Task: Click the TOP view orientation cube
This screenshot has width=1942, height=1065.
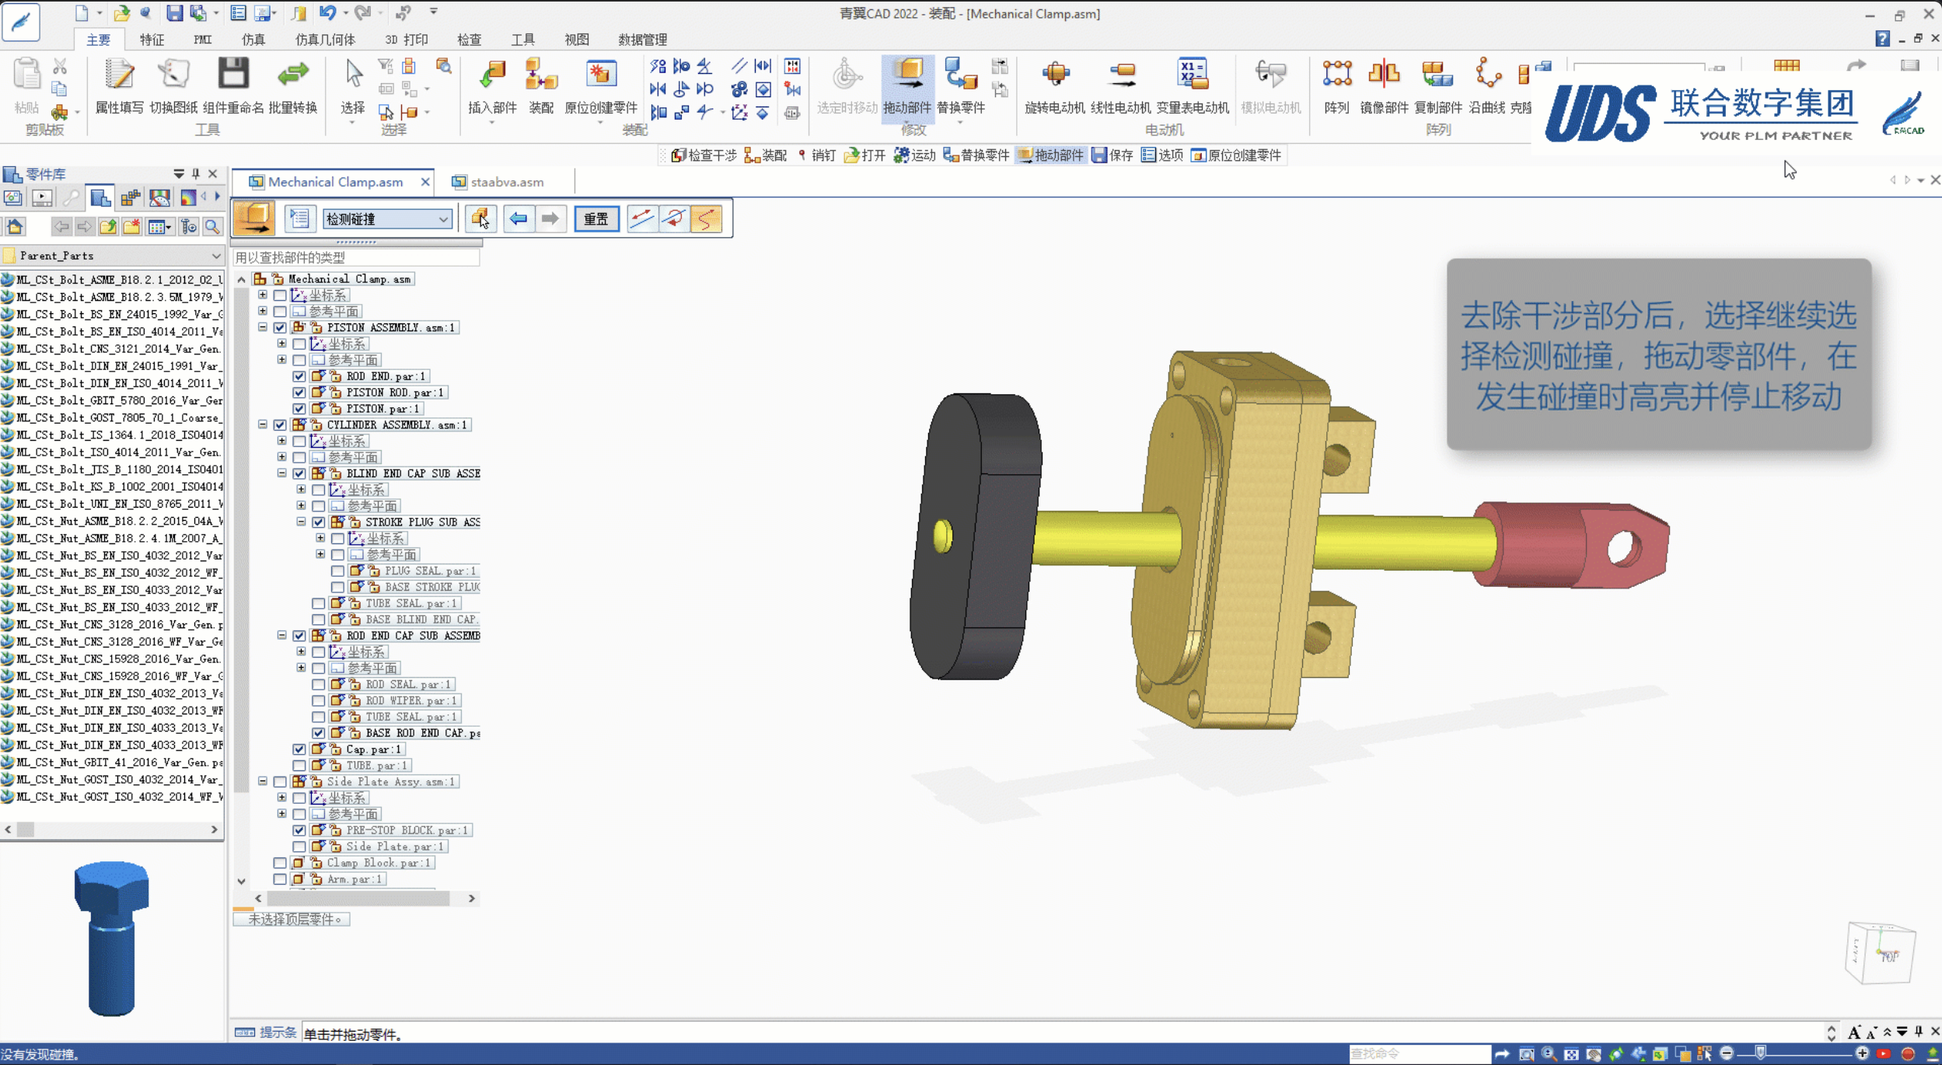Action: (1880, 953)
